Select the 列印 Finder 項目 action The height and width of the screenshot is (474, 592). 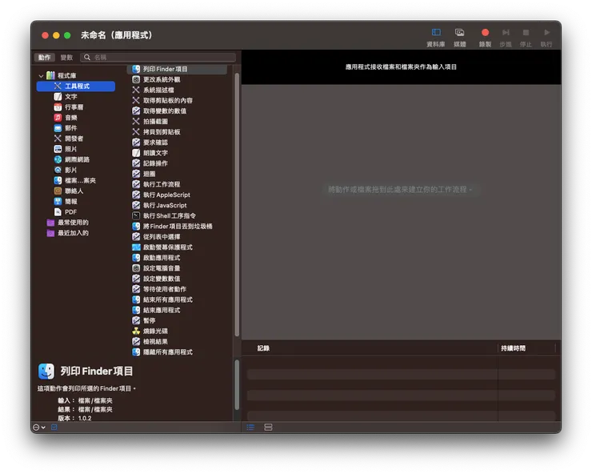(177, 69)
